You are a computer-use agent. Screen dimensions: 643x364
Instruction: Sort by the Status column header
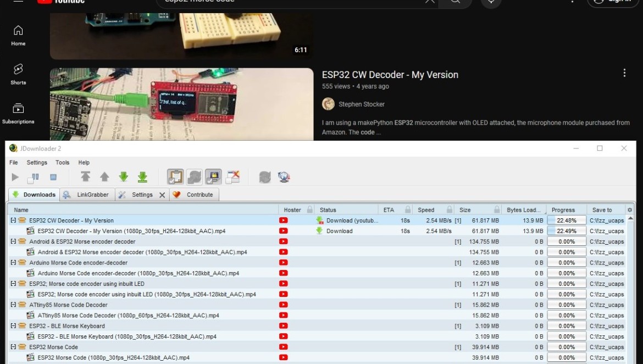coord(346,209)
